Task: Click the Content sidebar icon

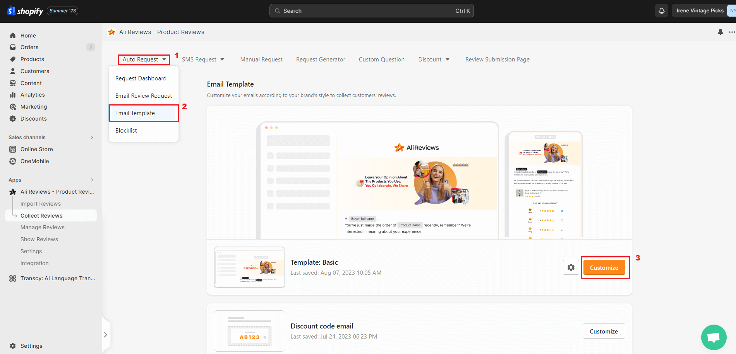Action: click(13, 83)
